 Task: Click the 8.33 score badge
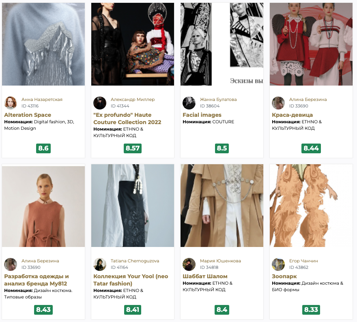(311, 310)
